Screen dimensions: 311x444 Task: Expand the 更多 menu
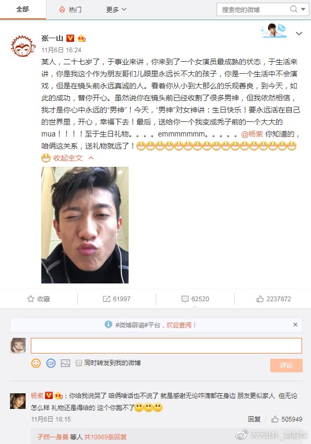pos(116,9)
